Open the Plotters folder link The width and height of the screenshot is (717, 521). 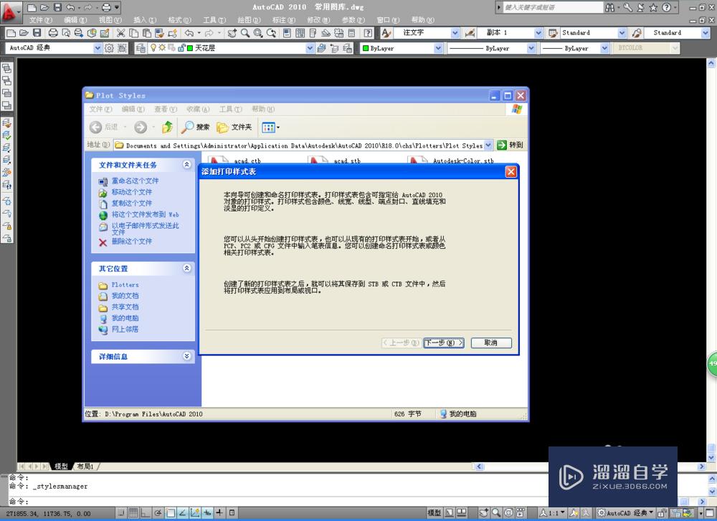(x=125, y=285)
